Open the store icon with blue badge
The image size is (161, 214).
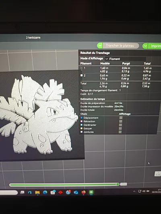pos(53,192)
